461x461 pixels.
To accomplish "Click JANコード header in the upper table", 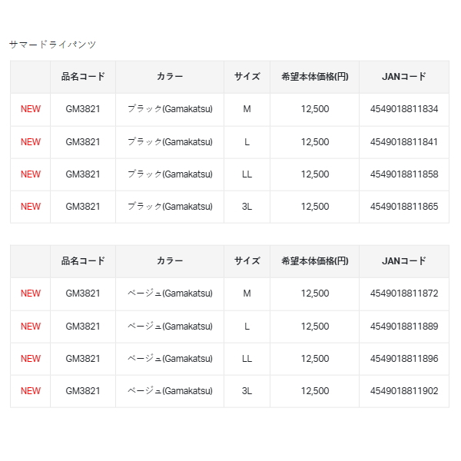I will tap(404, 77).
